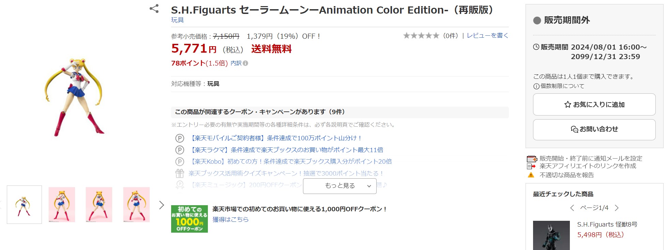
Task: Click the quantity limit info icon
Action: pyautogui.click(x=536, y=86)
